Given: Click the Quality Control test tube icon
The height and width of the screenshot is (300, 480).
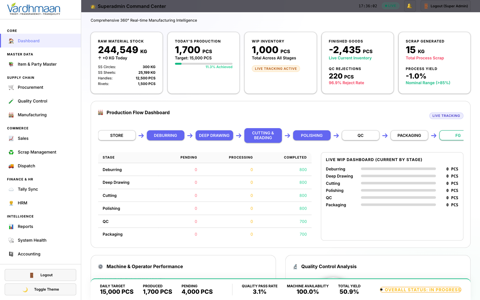Looking at the screenshot, I should click(11, 101).
